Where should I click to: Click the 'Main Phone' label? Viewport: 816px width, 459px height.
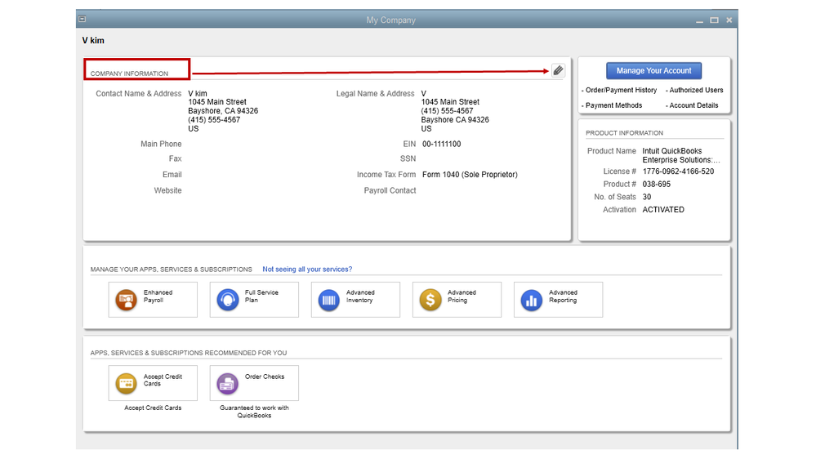coord(161,145)
